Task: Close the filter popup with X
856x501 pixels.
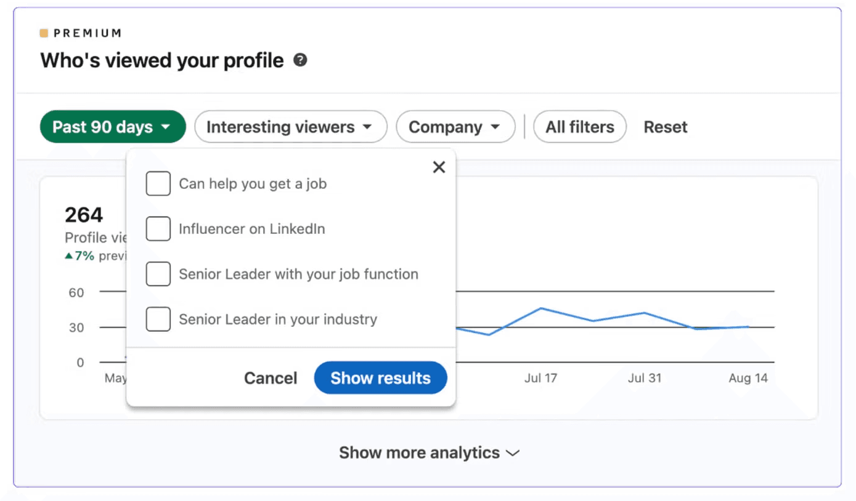Action: tap(439, 167)
